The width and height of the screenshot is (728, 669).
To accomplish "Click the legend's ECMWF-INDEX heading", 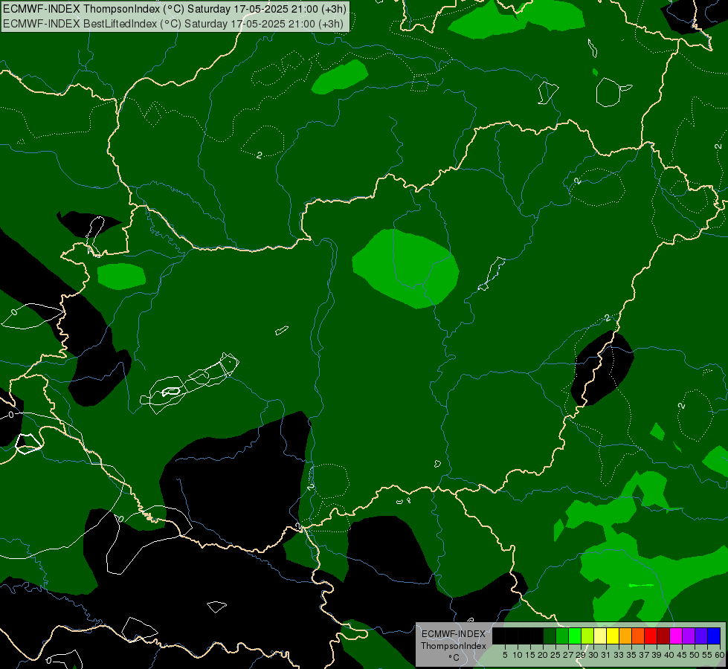I will point(453,634).
